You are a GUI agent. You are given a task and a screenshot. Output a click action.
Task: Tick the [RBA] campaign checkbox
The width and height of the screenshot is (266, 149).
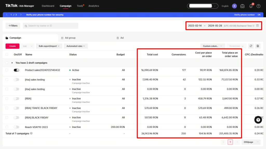pyautogui.click(x=7, y=99)
